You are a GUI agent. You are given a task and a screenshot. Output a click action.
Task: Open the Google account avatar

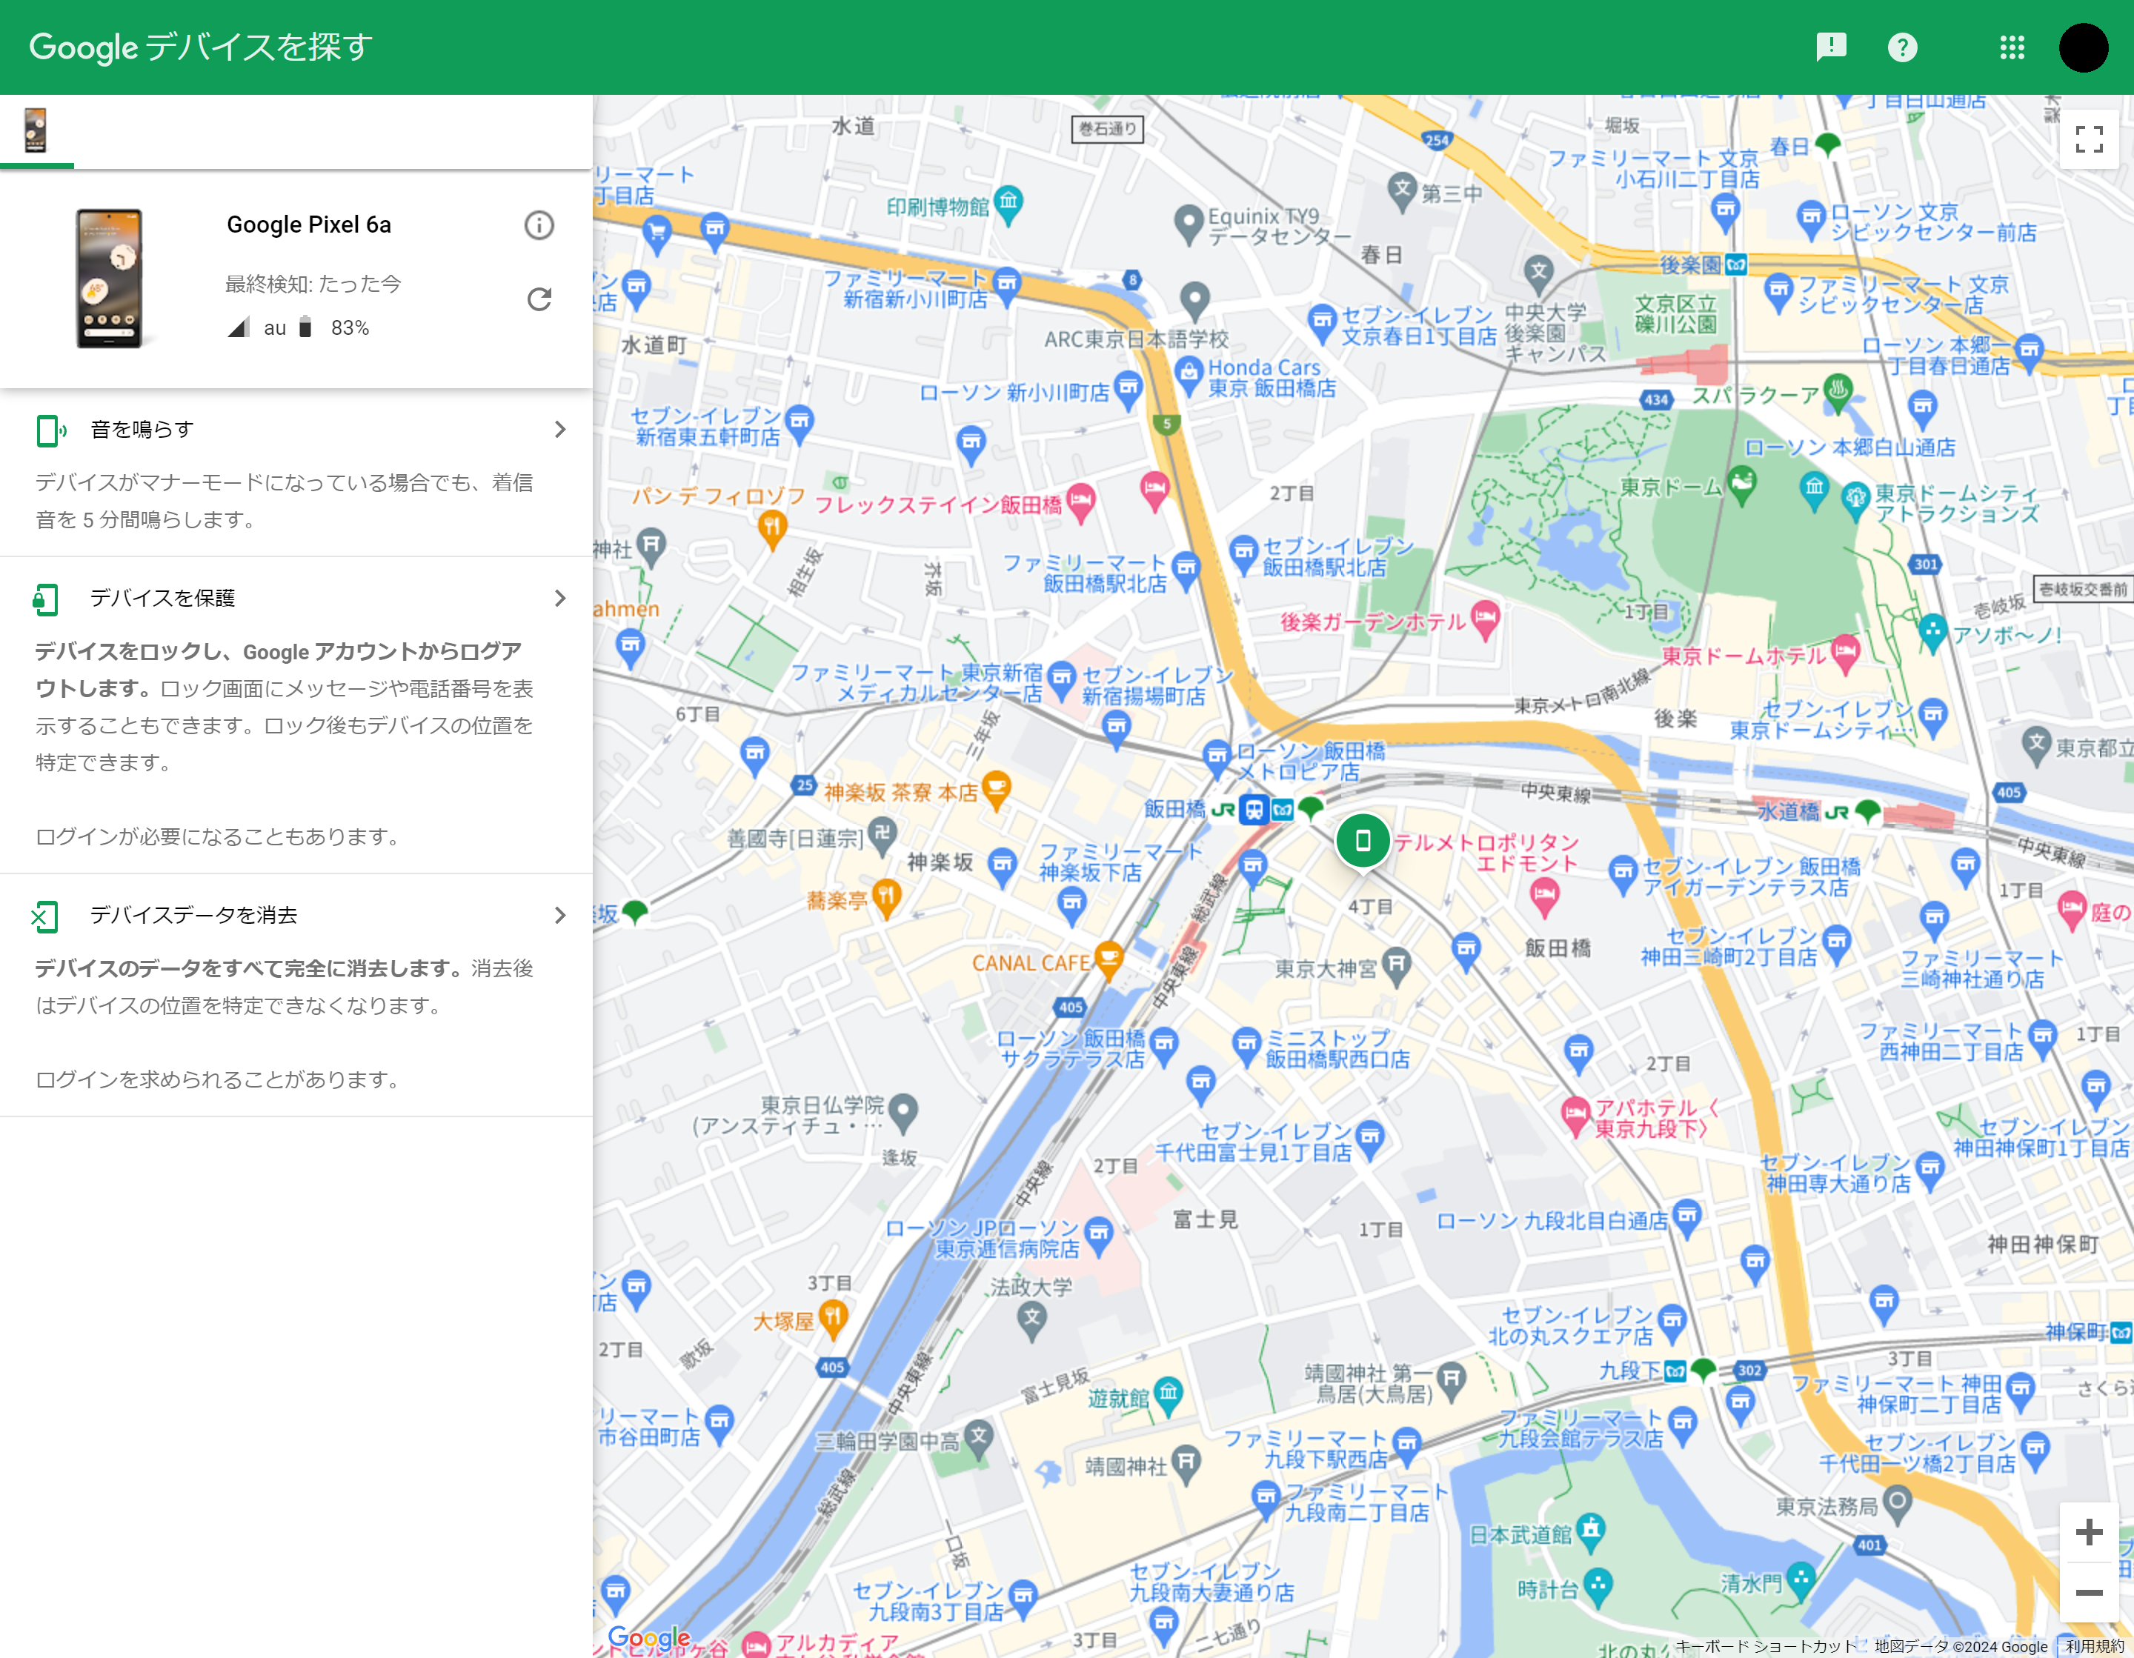tap(2083, 47)
